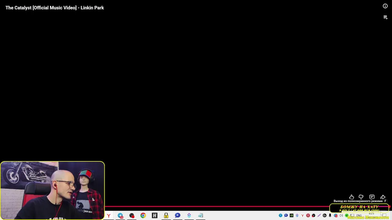Open Yandex Browser in the taskbar
Image resolution: width=392 pixels, height=220 pixels.
tap(108, 216)
